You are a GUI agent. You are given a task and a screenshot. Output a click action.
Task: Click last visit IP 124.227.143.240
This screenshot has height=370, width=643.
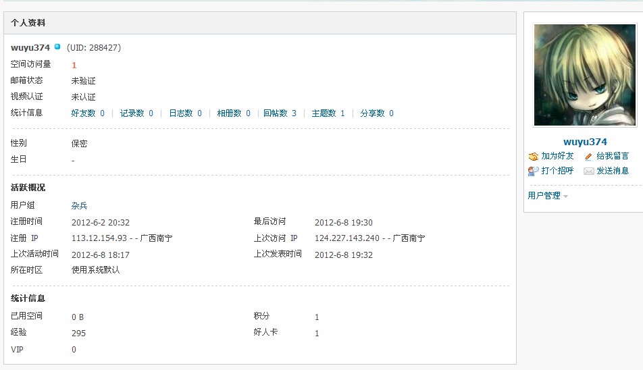point(347,238)
